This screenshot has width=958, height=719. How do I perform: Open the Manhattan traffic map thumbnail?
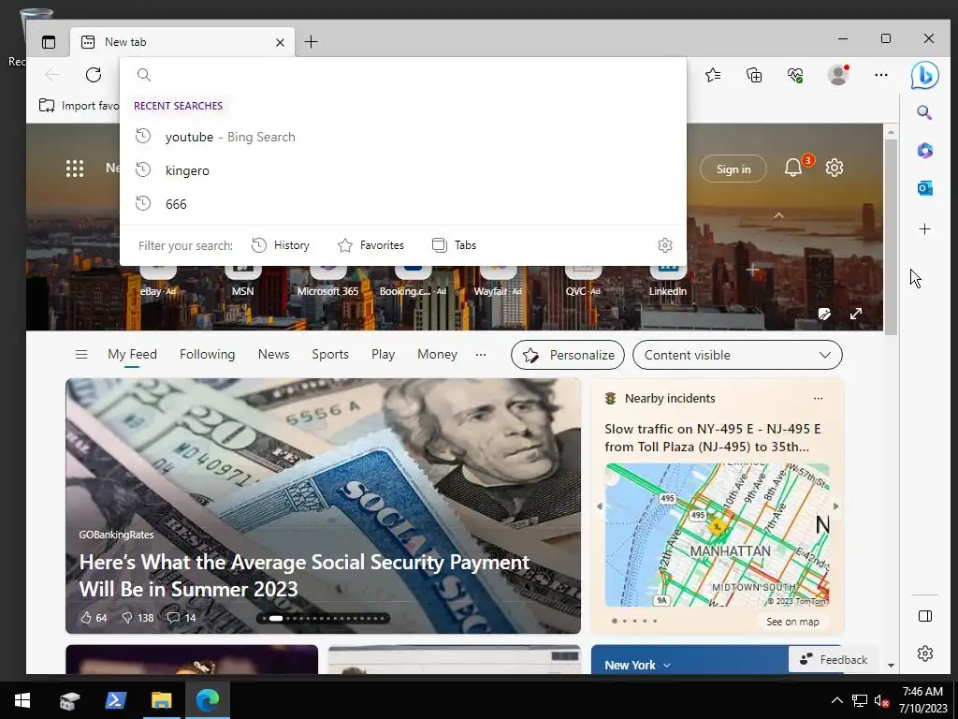coord(718,535)
